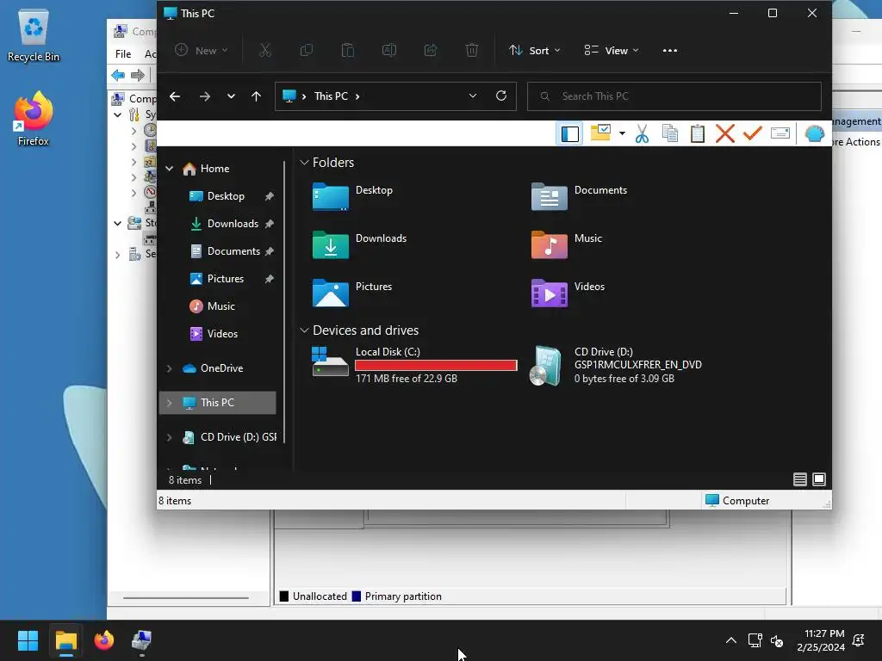
Task: Show hidden icons in system tray
Action: (730, 640)
